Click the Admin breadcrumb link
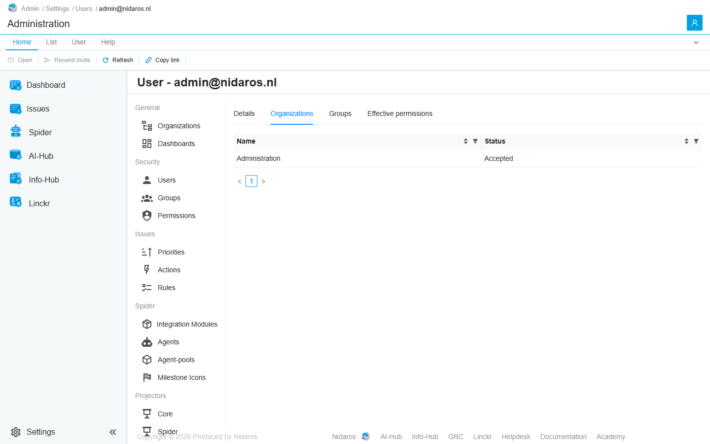The image size is (710, 444). pyautogui.click(x=30, y=8)
